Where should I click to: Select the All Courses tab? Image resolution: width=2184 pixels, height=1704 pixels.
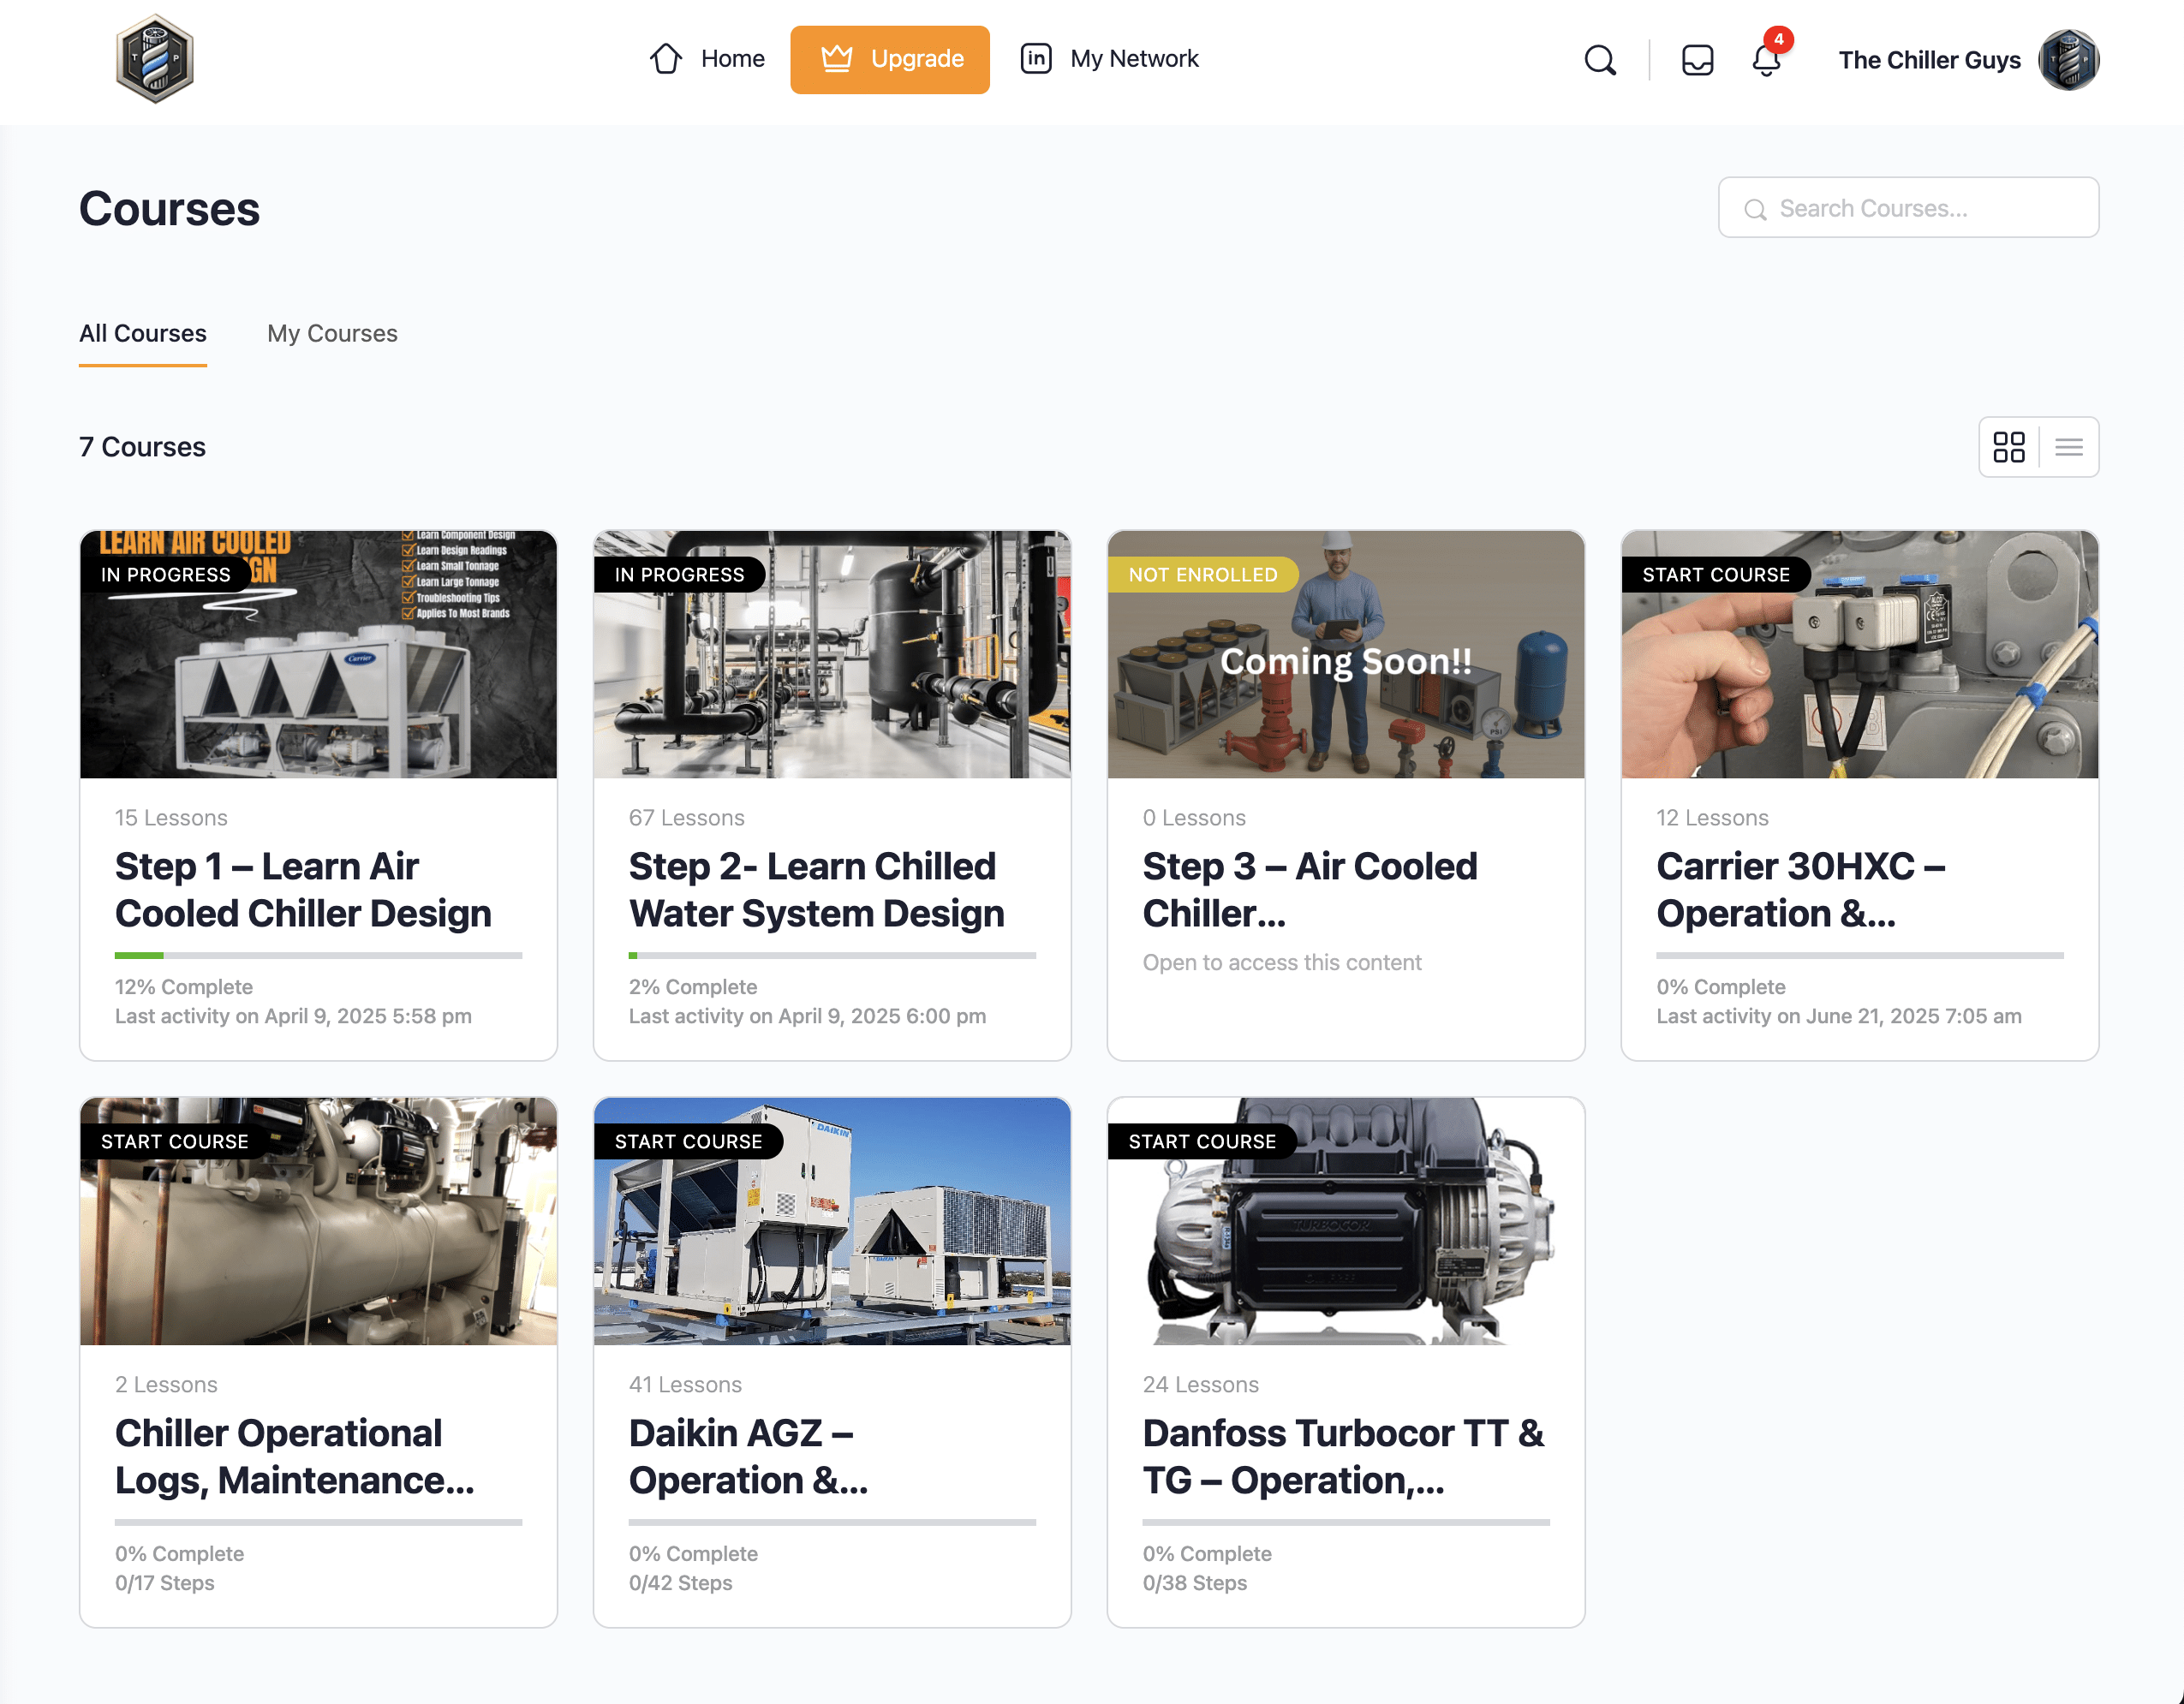[143, 333]
